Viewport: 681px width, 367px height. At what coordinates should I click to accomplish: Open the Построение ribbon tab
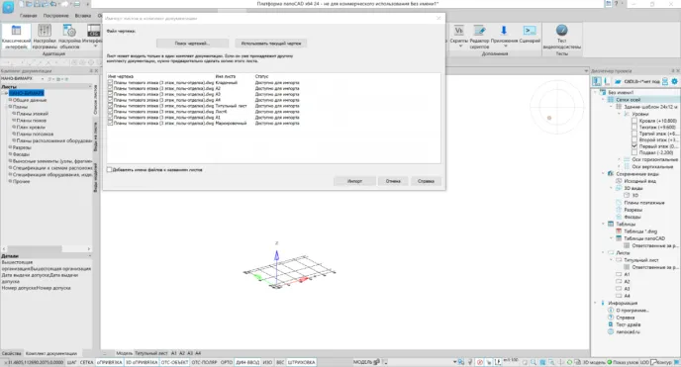[x=56, y=16]
